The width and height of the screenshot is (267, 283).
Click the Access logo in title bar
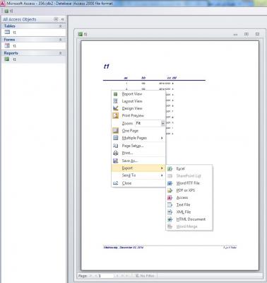pyautogui.click(x=3, y=4)
